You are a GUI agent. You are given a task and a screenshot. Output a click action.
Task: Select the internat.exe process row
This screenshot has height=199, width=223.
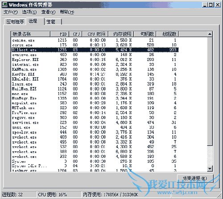(95, 65)
